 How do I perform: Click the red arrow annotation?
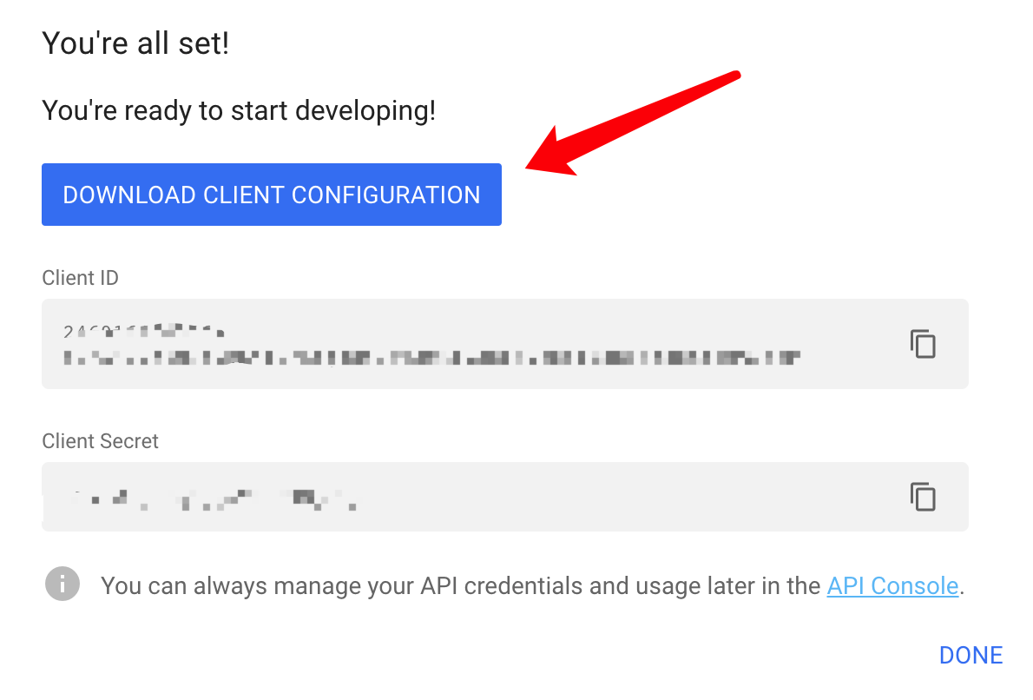click(633, 122)
